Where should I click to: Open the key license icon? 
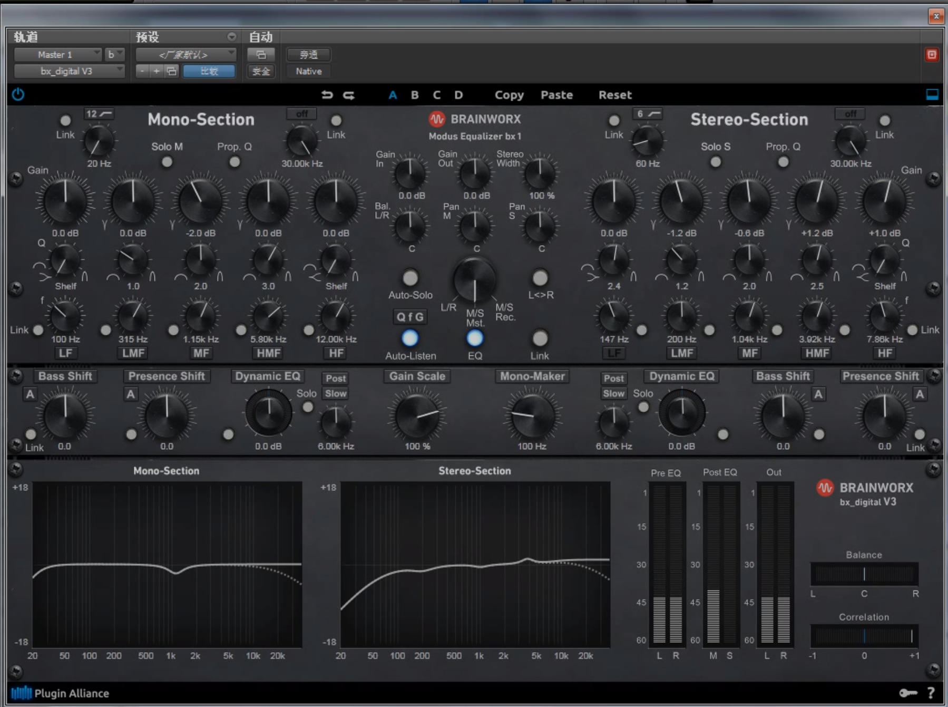[907, 693]
